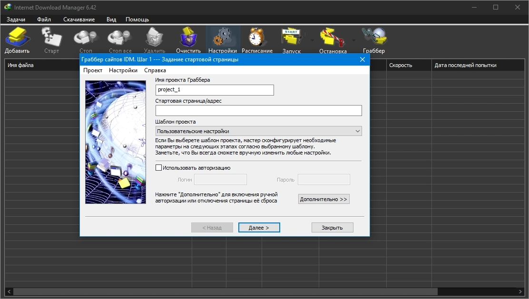Click the Далее > button

pyautogui.click(x=259, y=228)
